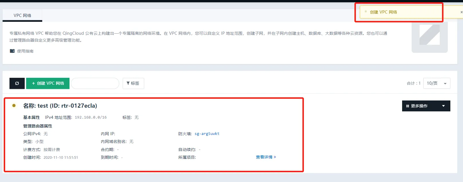Click the 创建 VPC 网络 notification message
Viewport: 463px width, 182px height.
coord(383,12)
